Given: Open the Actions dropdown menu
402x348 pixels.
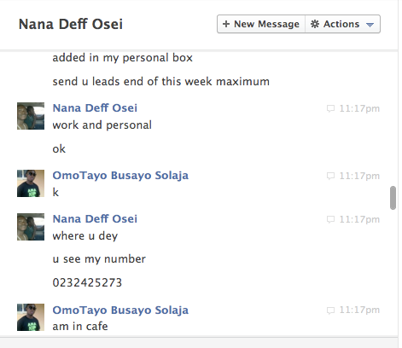Looking at the screenshot, I should click(x=342, y=24).
